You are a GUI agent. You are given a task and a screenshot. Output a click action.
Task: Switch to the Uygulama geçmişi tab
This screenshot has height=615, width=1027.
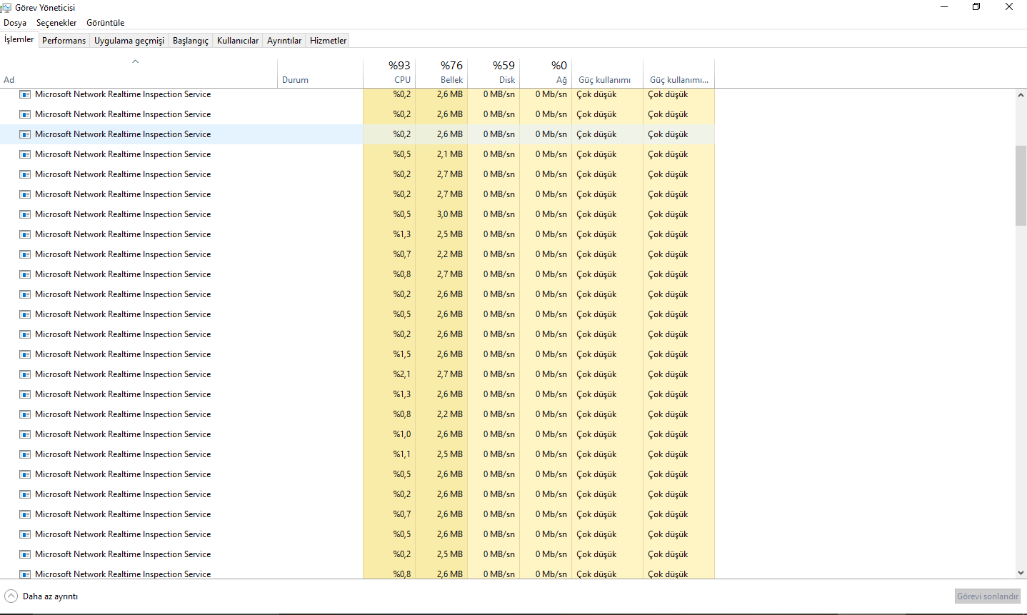(129, 41)
